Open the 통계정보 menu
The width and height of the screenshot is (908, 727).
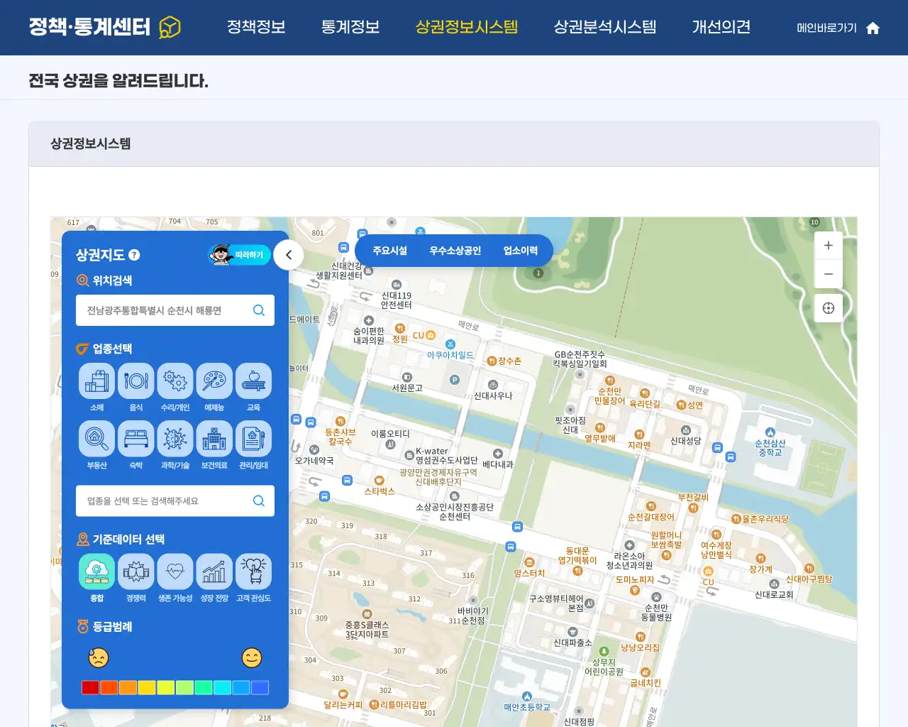350,27
